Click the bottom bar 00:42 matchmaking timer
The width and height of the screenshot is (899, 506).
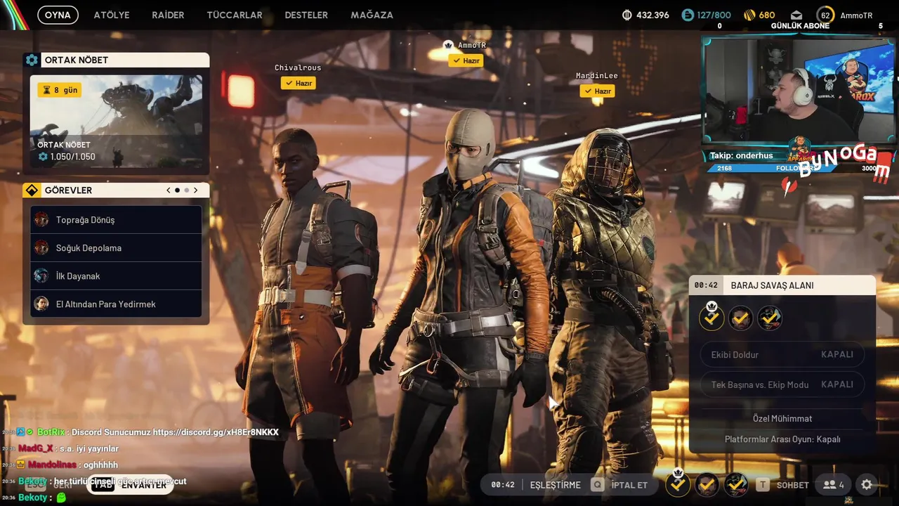coord(503,485)
